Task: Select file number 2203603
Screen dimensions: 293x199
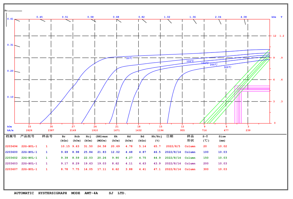Action: pos(11,163)
